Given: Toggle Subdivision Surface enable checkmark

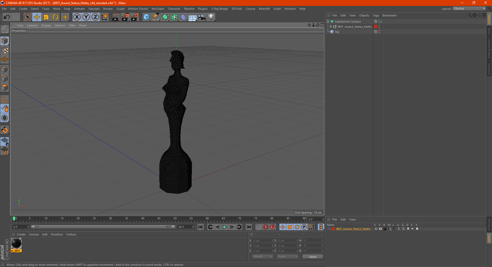Looking at the screenshot, I should tap(382, 22).
